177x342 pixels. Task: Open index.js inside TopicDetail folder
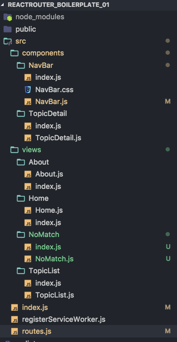click(x=48, y=126)
